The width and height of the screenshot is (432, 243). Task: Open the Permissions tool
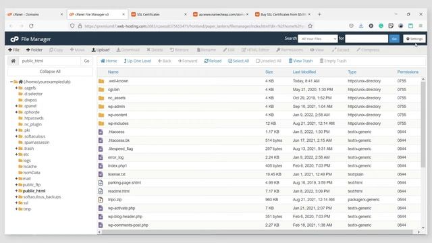tap(290, 50)
